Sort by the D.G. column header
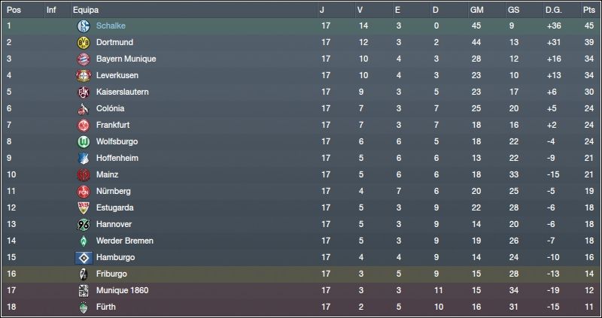 [553, 10]
